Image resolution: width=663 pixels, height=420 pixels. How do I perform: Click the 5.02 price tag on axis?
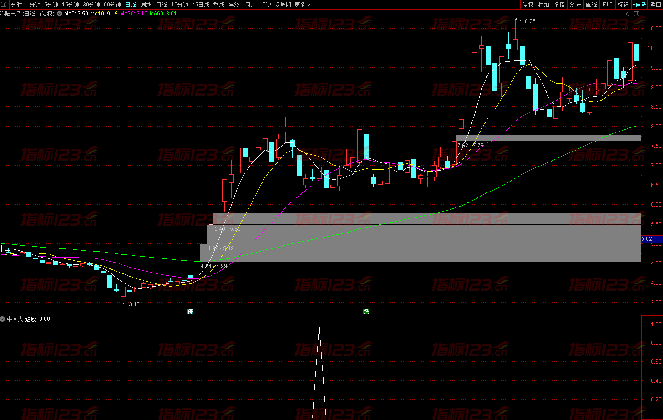[652, 239]
